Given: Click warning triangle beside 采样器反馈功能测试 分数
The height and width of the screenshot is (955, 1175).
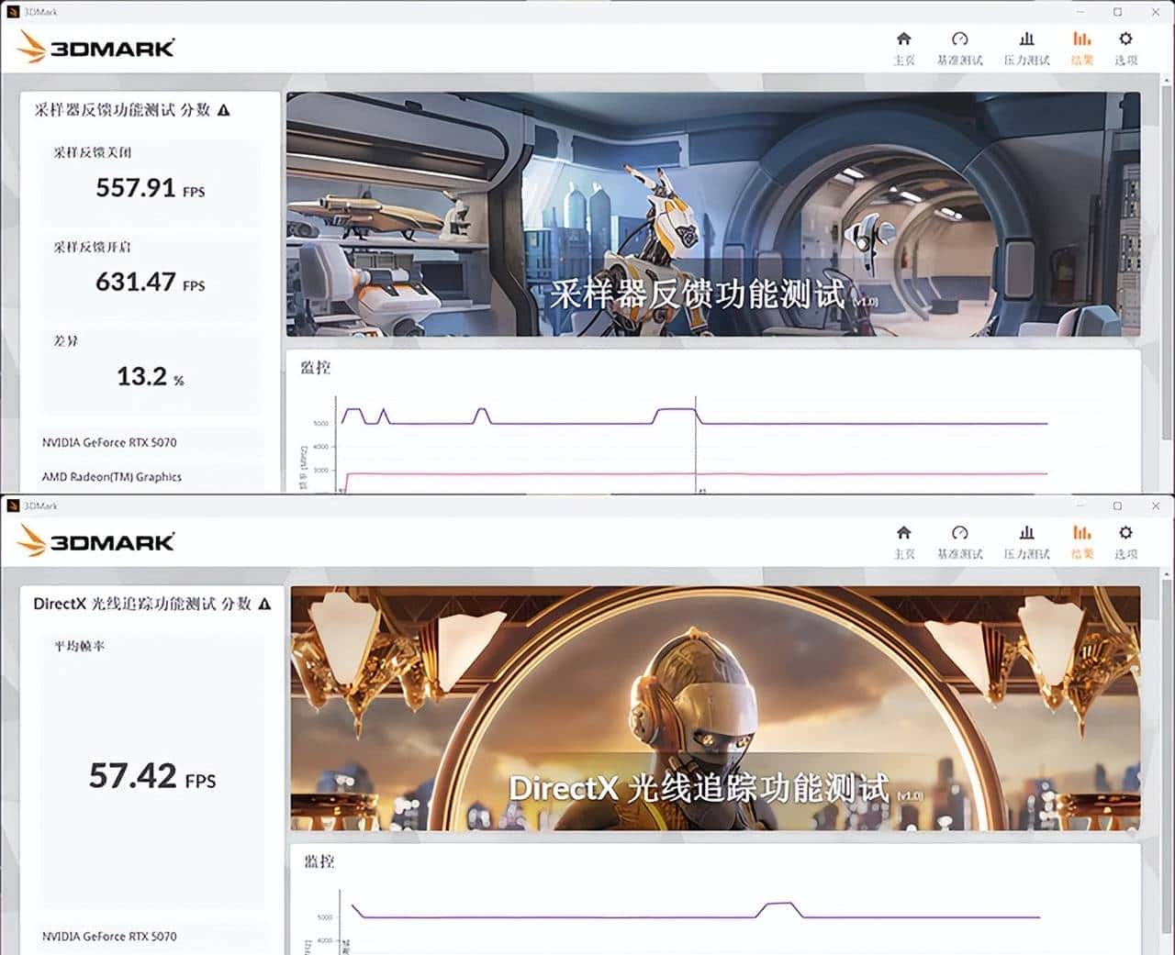Looking at the screenshot, I should click(224, 110).
